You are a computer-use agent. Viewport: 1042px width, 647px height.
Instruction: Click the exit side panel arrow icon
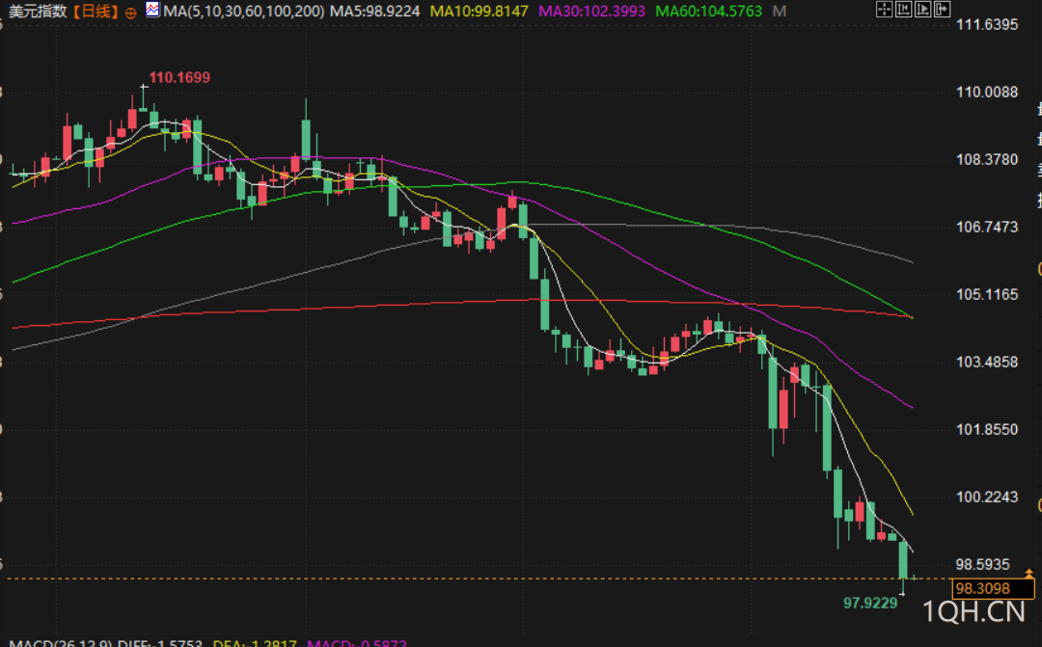click(943, 10)
